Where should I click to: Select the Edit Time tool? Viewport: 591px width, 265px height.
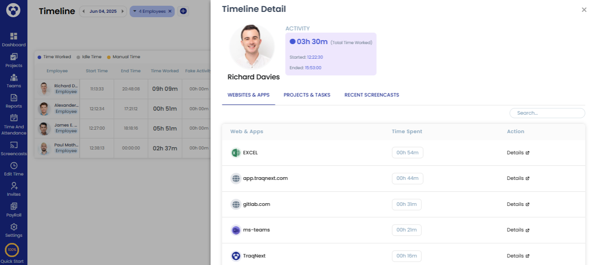click(x=14, y=169)
